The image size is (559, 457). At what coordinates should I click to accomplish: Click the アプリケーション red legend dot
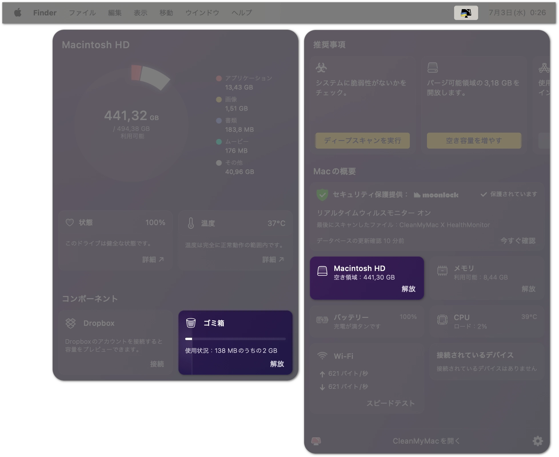pyautogui.click(x=219, y=78)
